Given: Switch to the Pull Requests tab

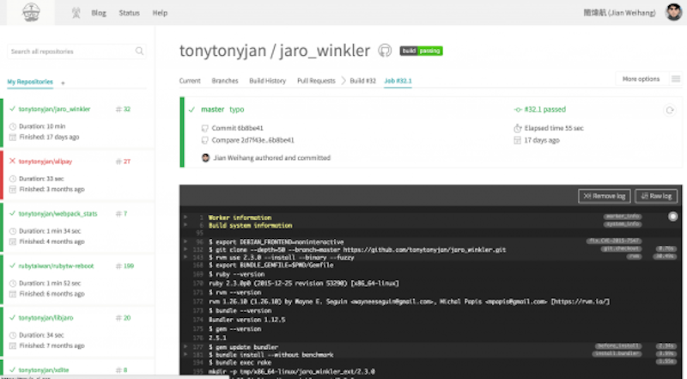Looking at the screenshot, I should click(x=316, y=81).
